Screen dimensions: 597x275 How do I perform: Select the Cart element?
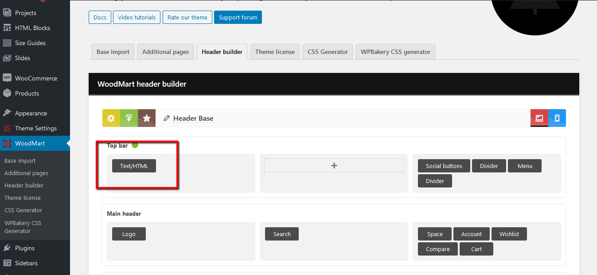(x=476, y=249)
